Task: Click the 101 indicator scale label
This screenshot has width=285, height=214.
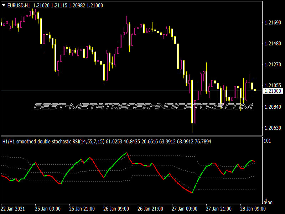Action: (x=267, y=141)
